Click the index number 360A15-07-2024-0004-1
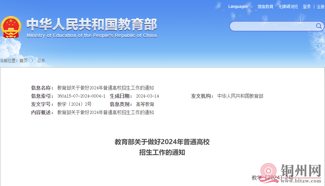The height and width of the screenshot is (186, 325). [x=81, y=96]
